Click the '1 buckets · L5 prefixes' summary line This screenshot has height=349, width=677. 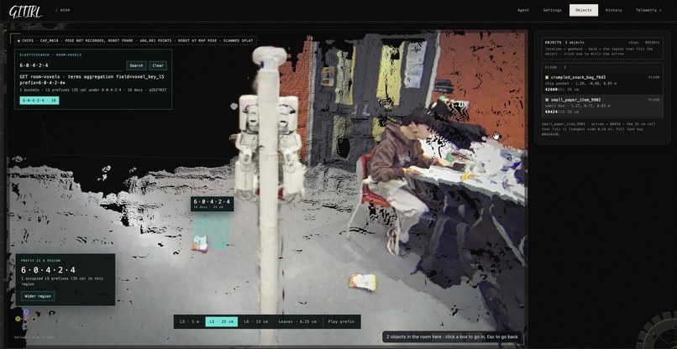(93, 90)
